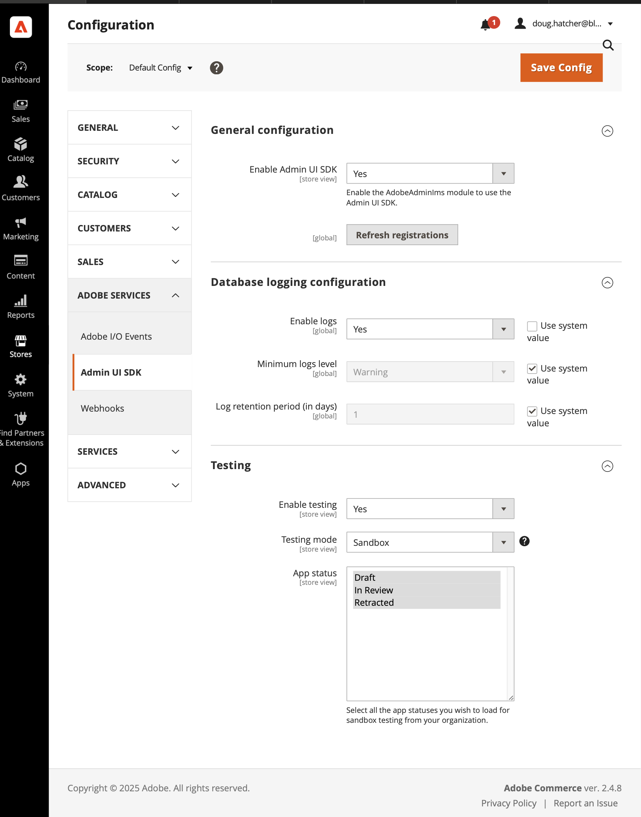The height and width of the screenshot is (817, 641).
Task: Open the Catalog sidebar menu
Action: [x=21, y=150]
